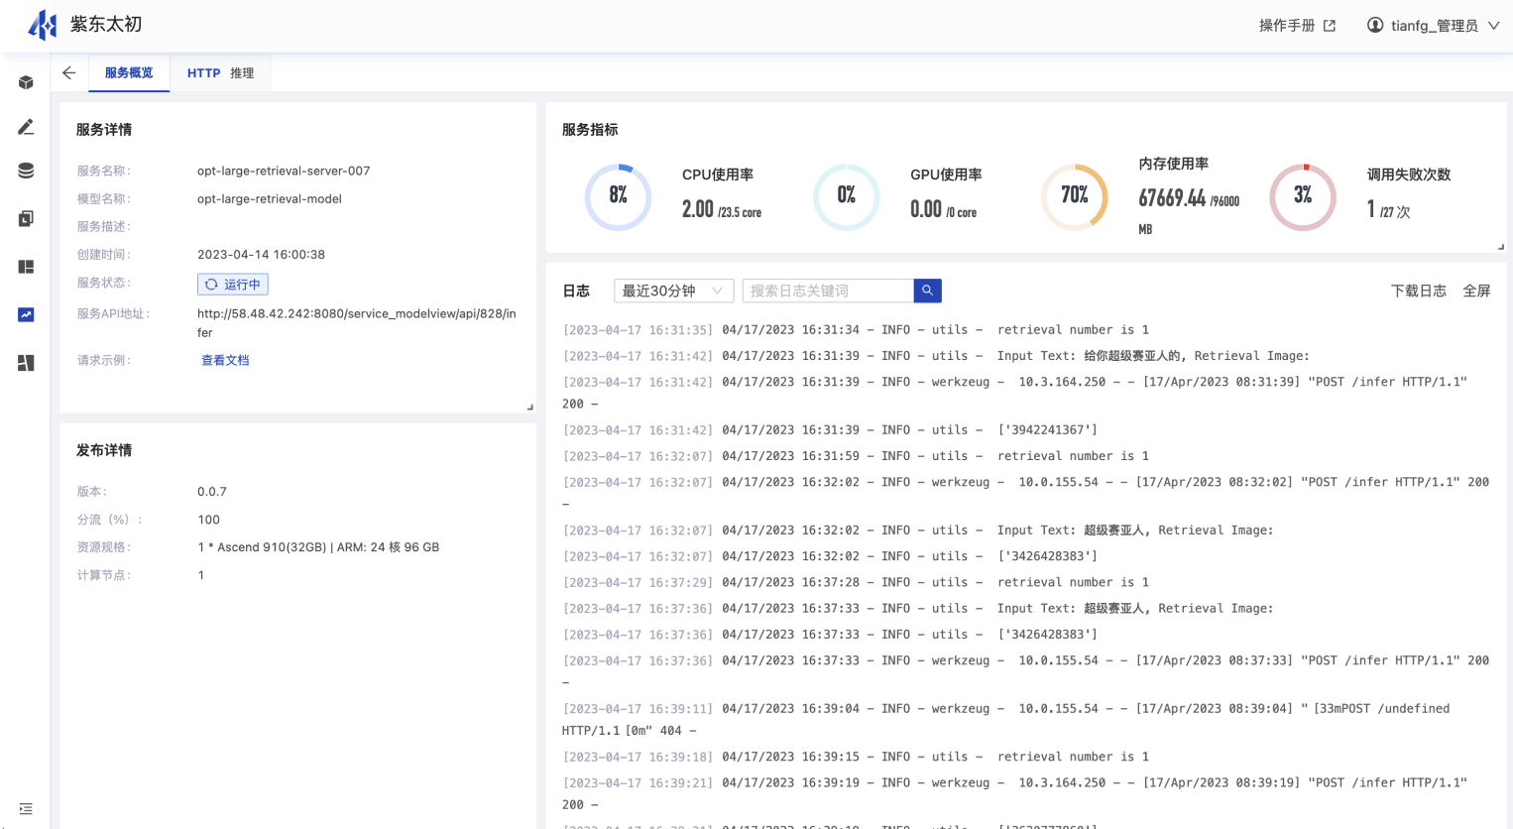The height and width of the screenshot is (829, 1513).
Task: Click 下载日志 button
Action: pos(1418,291)
